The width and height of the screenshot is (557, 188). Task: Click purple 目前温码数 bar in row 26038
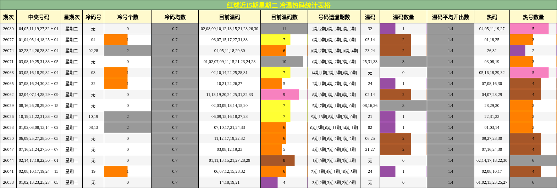(x=269, y=182)
